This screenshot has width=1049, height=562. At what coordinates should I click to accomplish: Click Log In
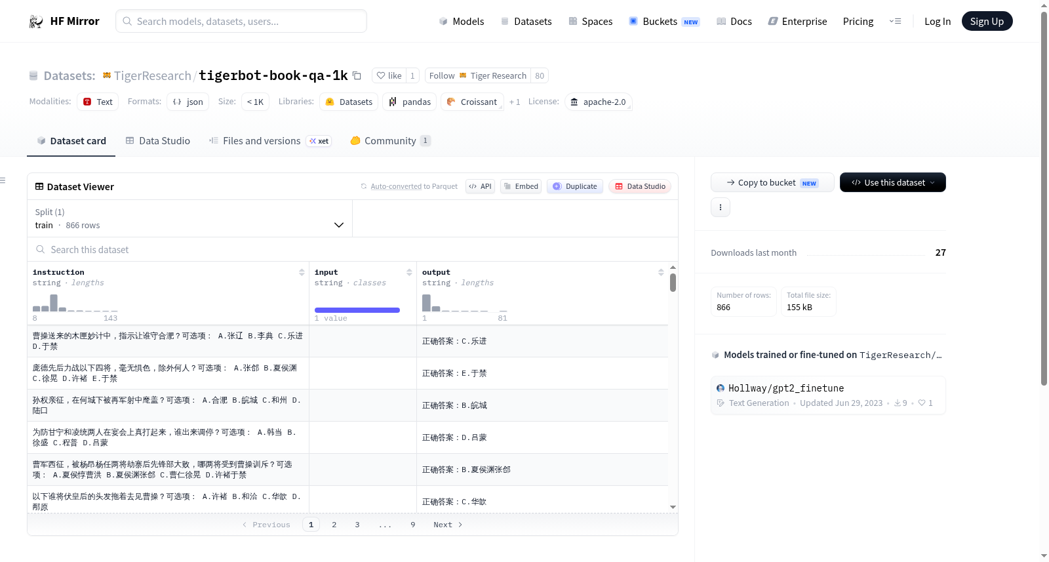pyautogui.click(x=938, y=22)
